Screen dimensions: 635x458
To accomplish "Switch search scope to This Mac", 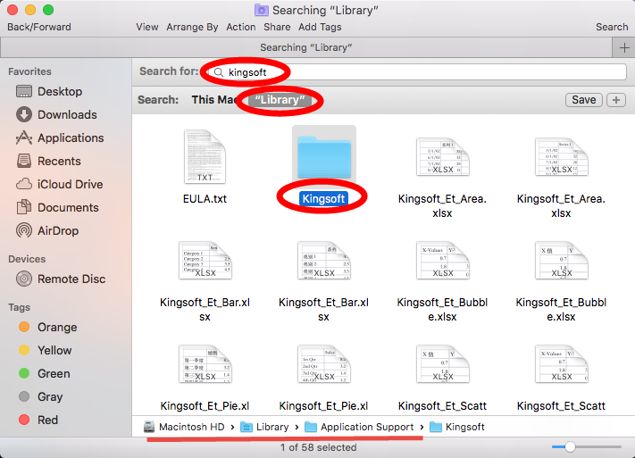I will (214, 100).
